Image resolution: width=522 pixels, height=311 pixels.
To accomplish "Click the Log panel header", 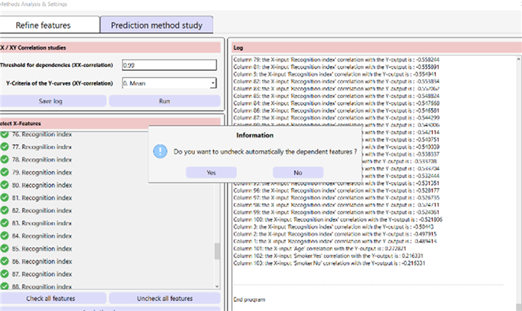I will pyautogui.click(x=377, y=47).
